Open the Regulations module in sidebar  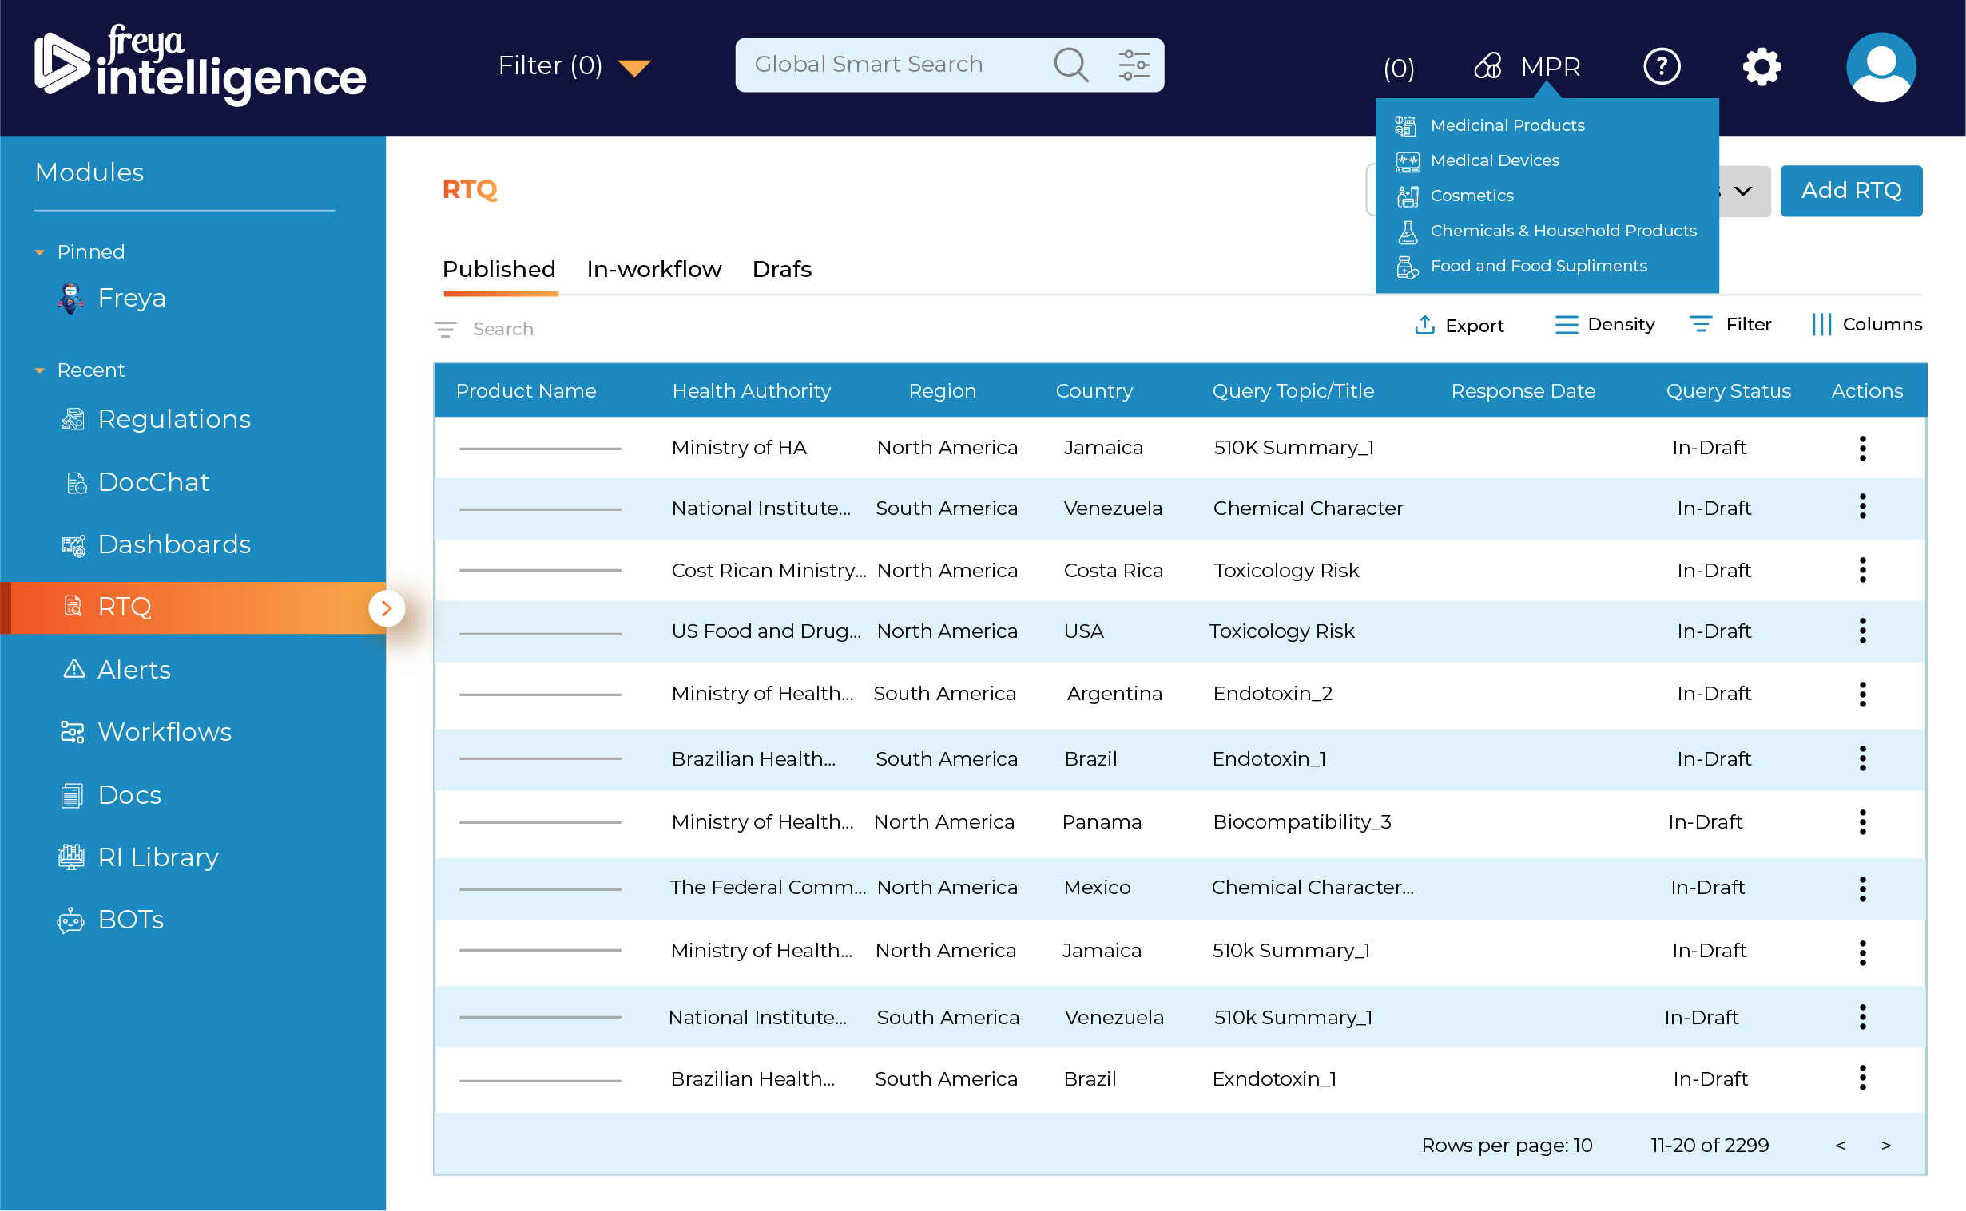pyautogui.click(x=173, y=418)
